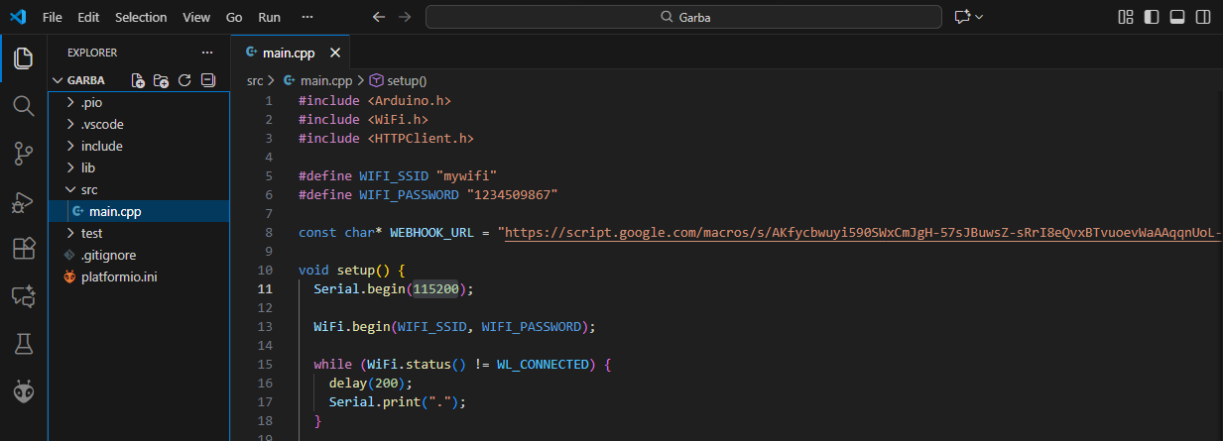Open the Source Control view

coord(23,153)
